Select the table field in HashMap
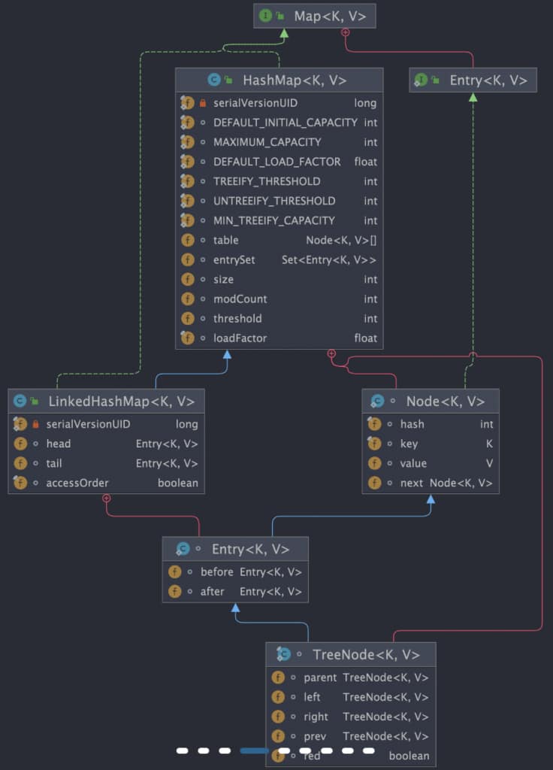 point(225,240)
